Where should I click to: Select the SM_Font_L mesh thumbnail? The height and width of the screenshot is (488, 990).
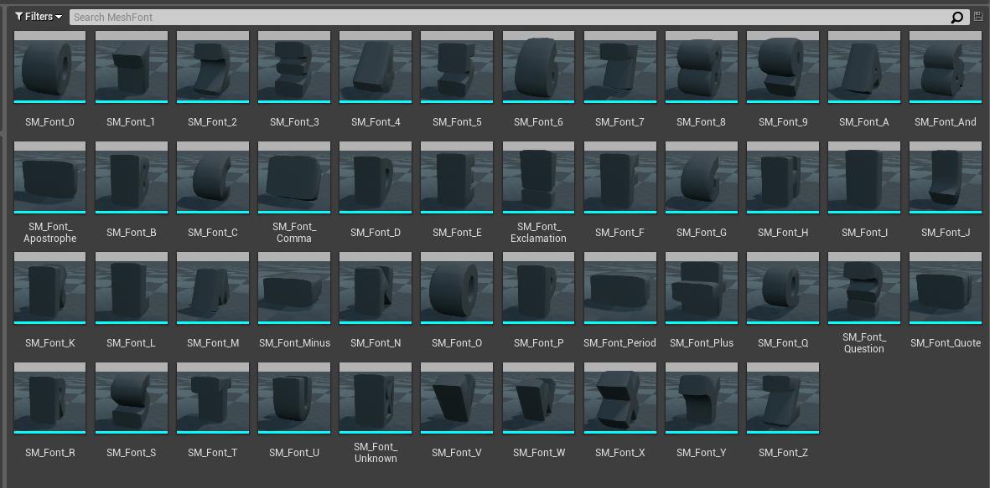[x=132, y=288]
